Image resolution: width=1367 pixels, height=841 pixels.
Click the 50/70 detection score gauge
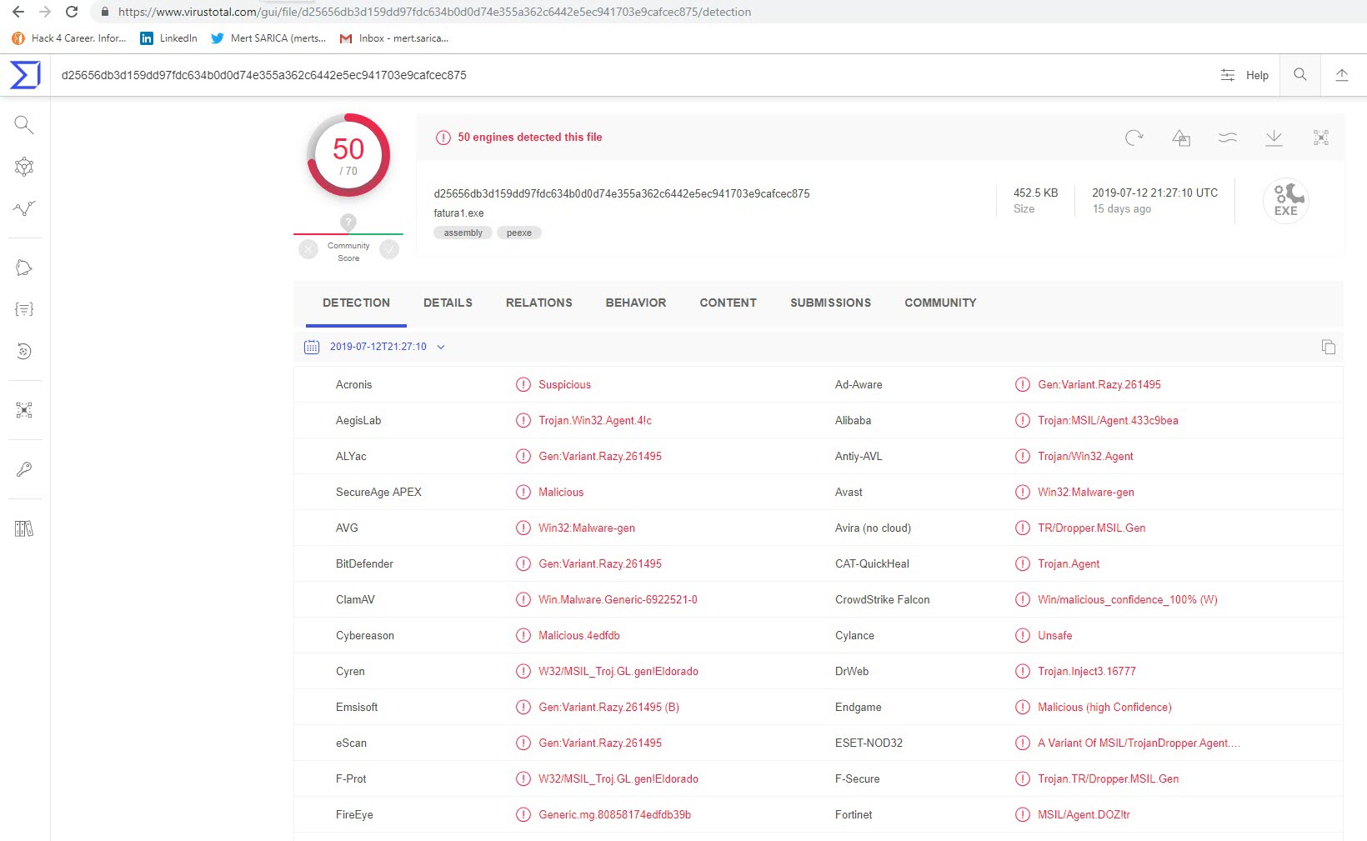(x=348, y=155)
